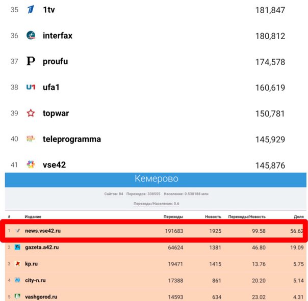Open the interfax entry name
This screenshot has width=308, height=301.
(58, 36)
